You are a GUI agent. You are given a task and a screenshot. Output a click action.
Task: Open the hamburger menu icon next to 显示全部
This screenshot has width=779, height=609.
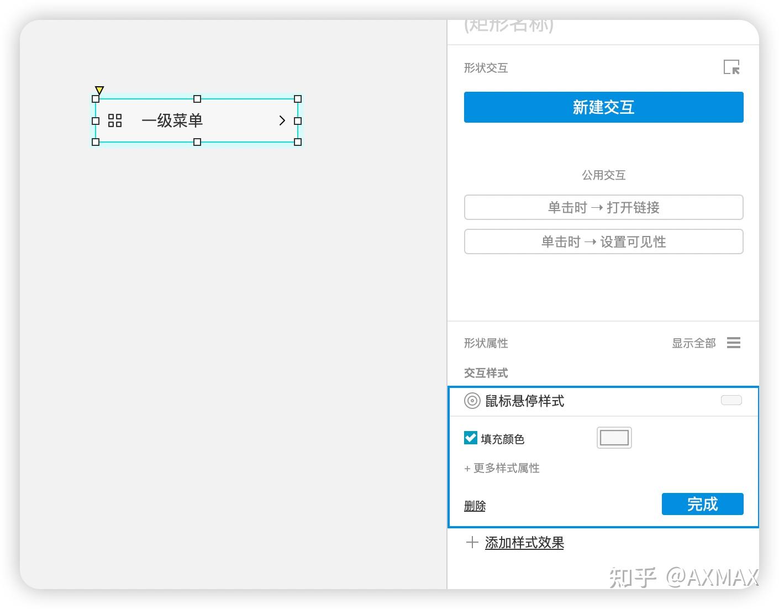733,343
